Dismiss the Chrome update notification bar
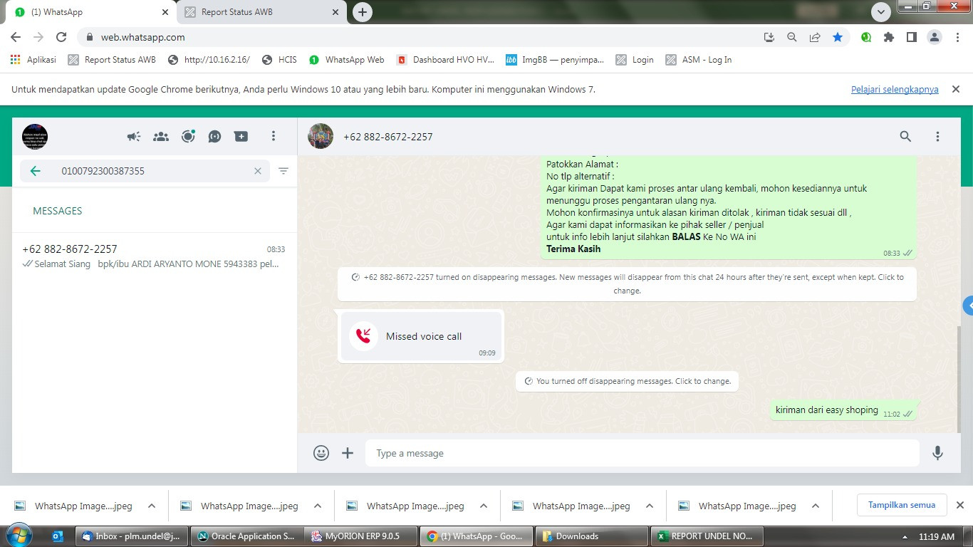Image resolution: width=973 pixels, height=547 pixels. click(x=956, y=89)
